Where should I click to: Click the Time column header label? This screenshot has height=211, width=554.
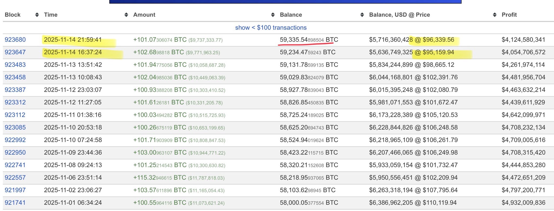(51, 15)
